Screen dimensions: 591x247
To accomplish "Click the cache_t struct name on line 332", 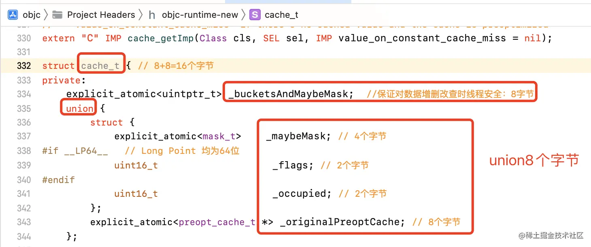I will 100,66.
